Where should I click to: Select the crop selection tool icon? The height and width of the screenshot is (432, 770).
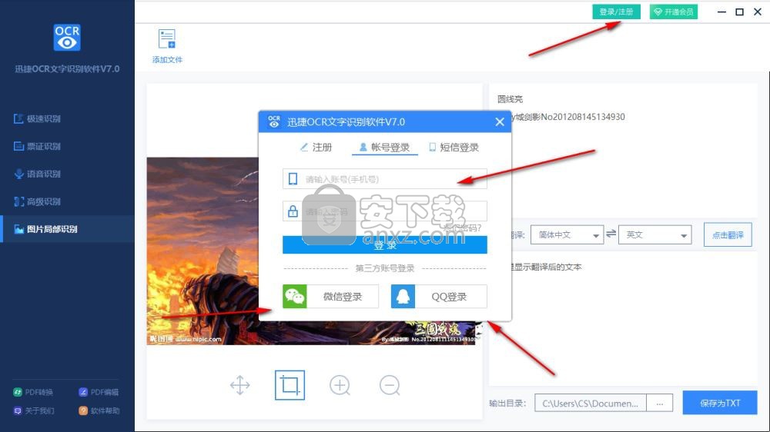pyautogui.click(x=290, y=385)
